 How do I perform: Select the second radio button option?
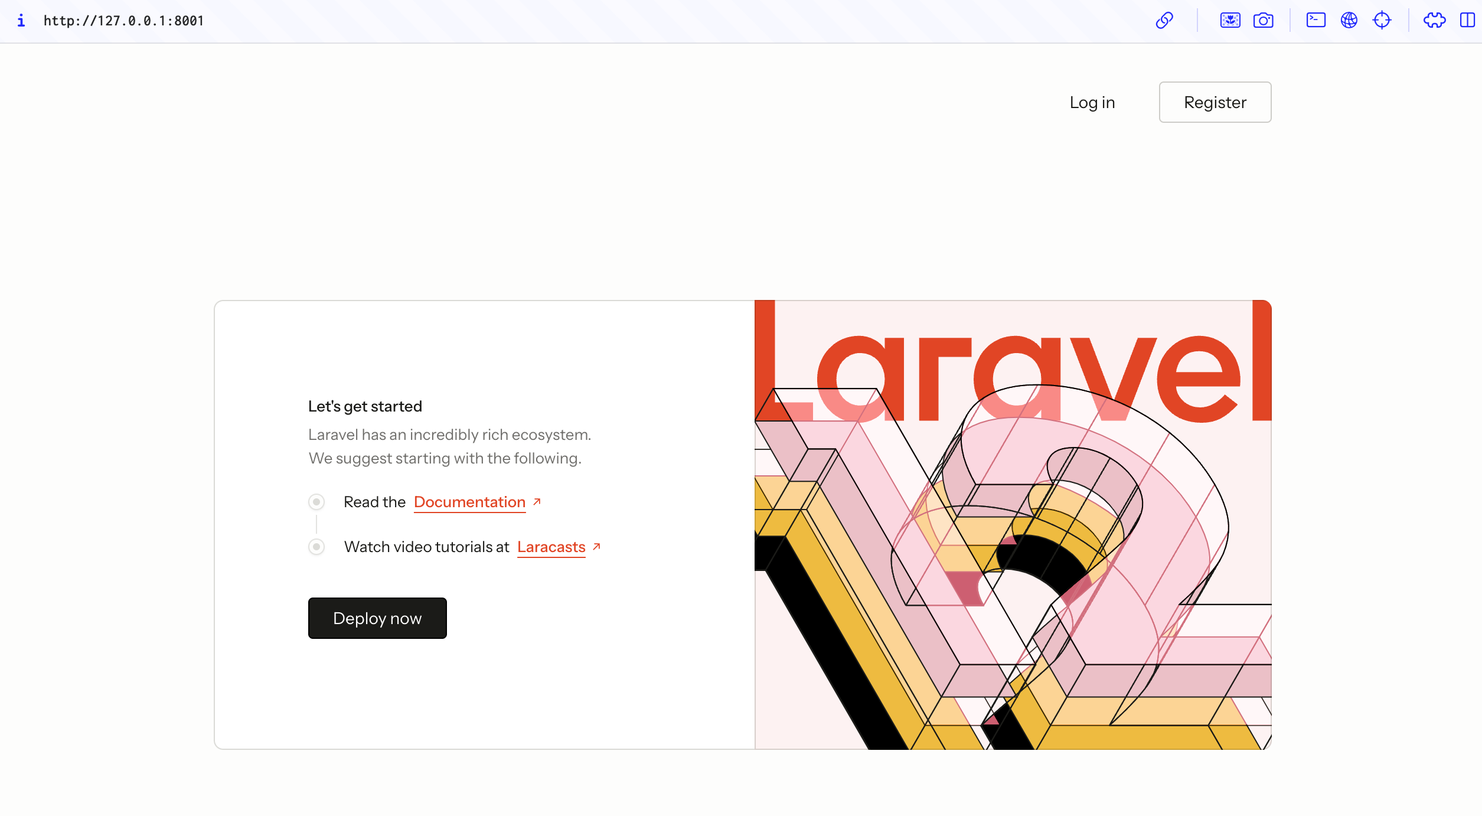coord(318,547)
